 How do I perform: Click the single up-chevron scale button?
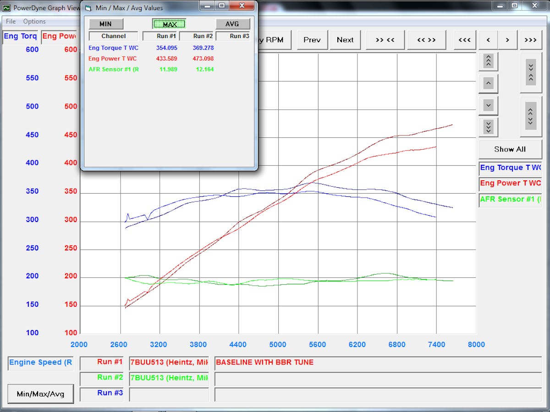488,84
